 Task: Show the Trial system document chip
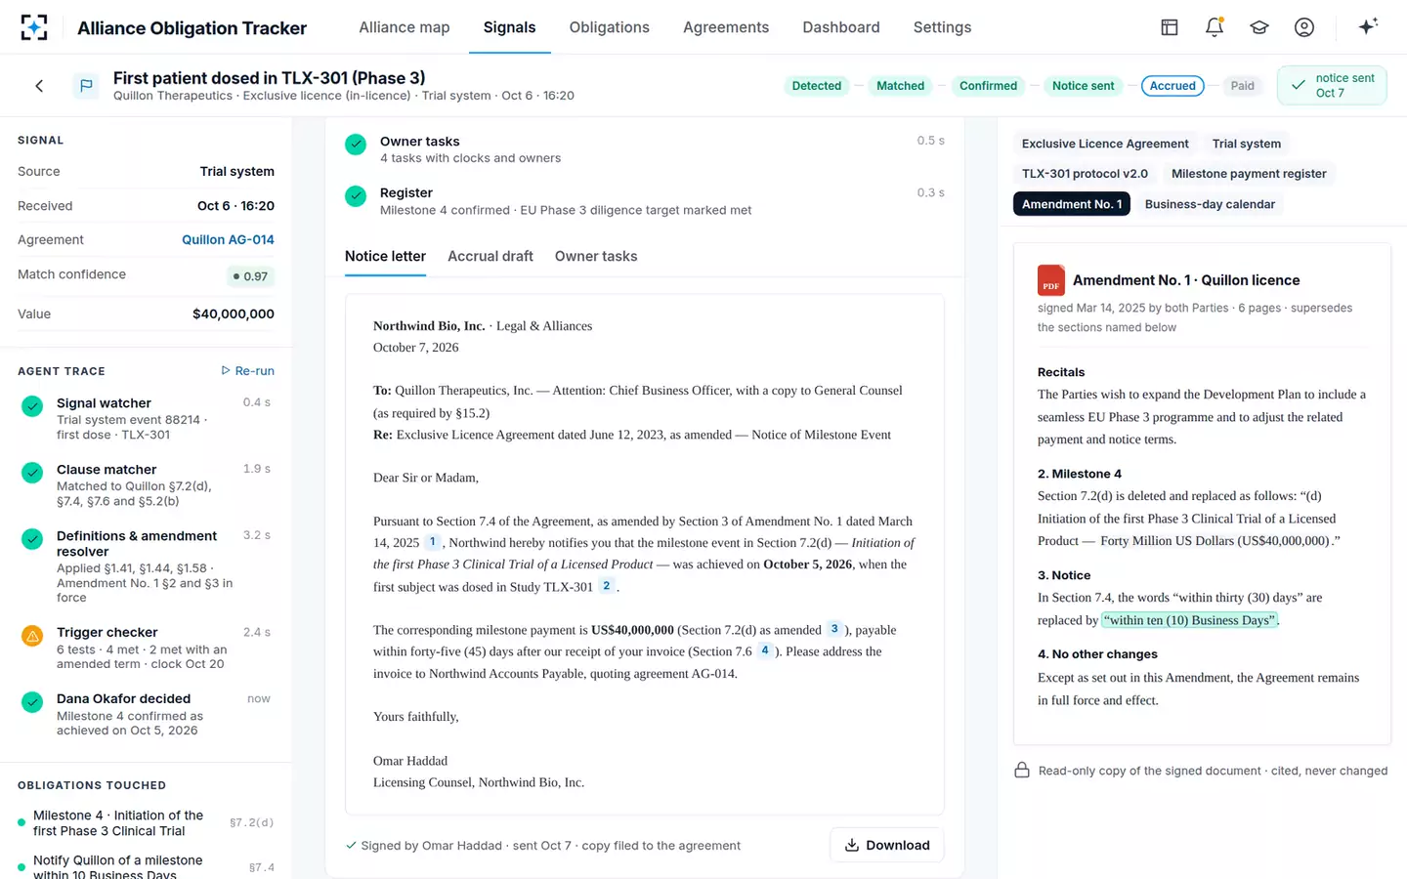point(1247,144)
